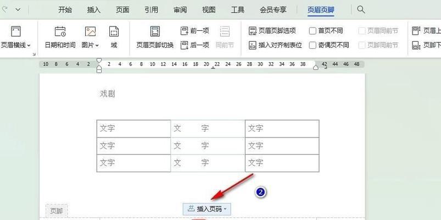This screenshot has height=220, width=441.
Task: Click the second-row middle cell 文 字
Action: click(191, 146)
